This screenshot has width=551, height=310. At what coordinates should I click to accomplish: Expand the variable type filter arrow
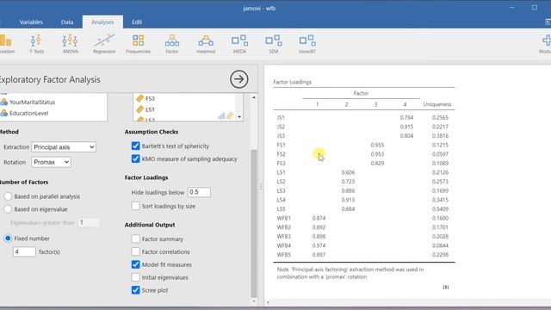(239, 117)
